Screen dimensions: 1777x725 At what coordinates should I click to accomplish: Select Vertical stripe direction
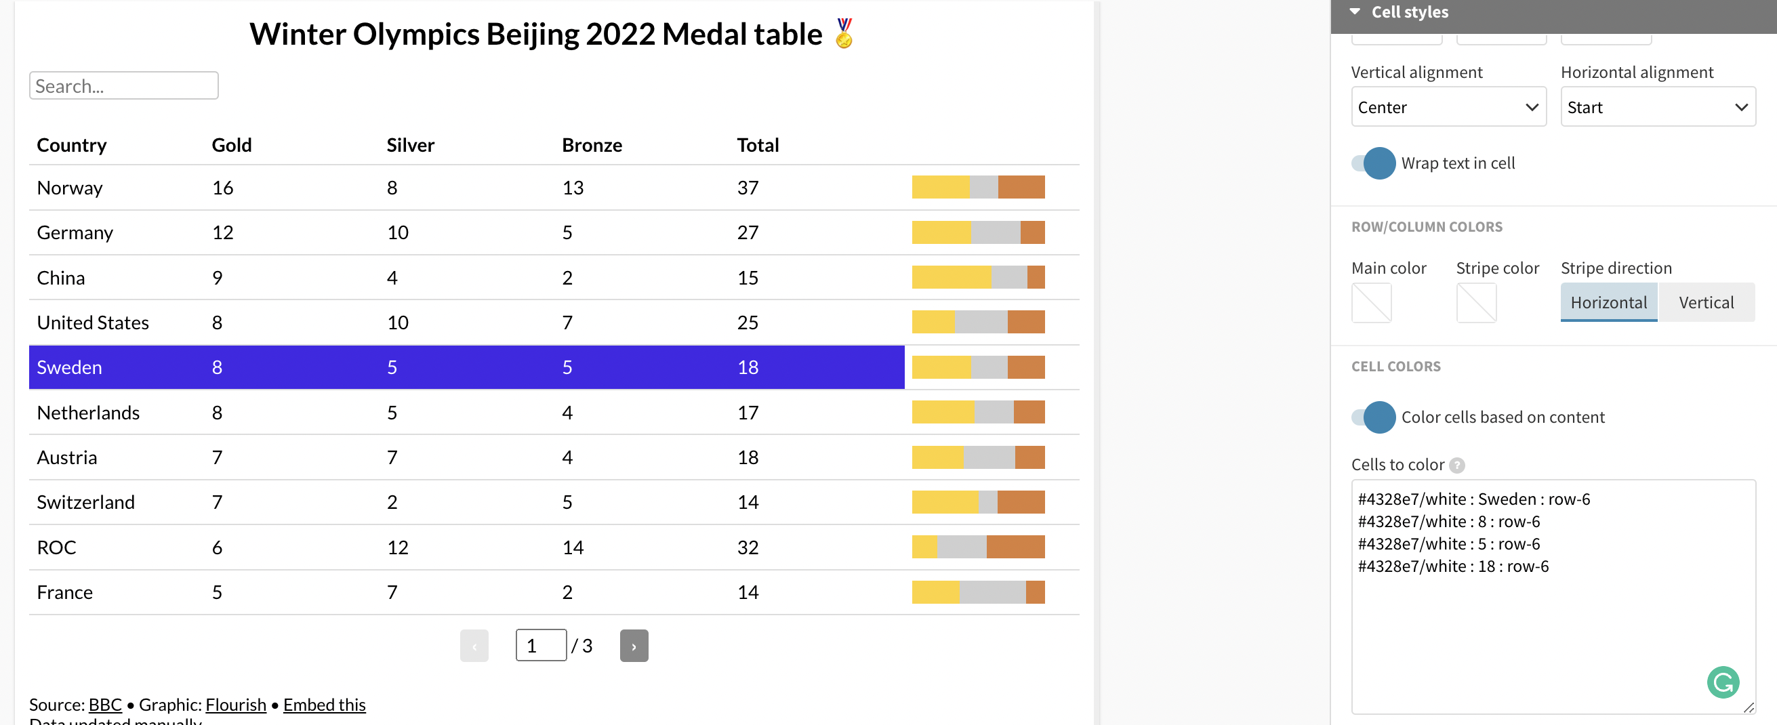(1705, 302)
